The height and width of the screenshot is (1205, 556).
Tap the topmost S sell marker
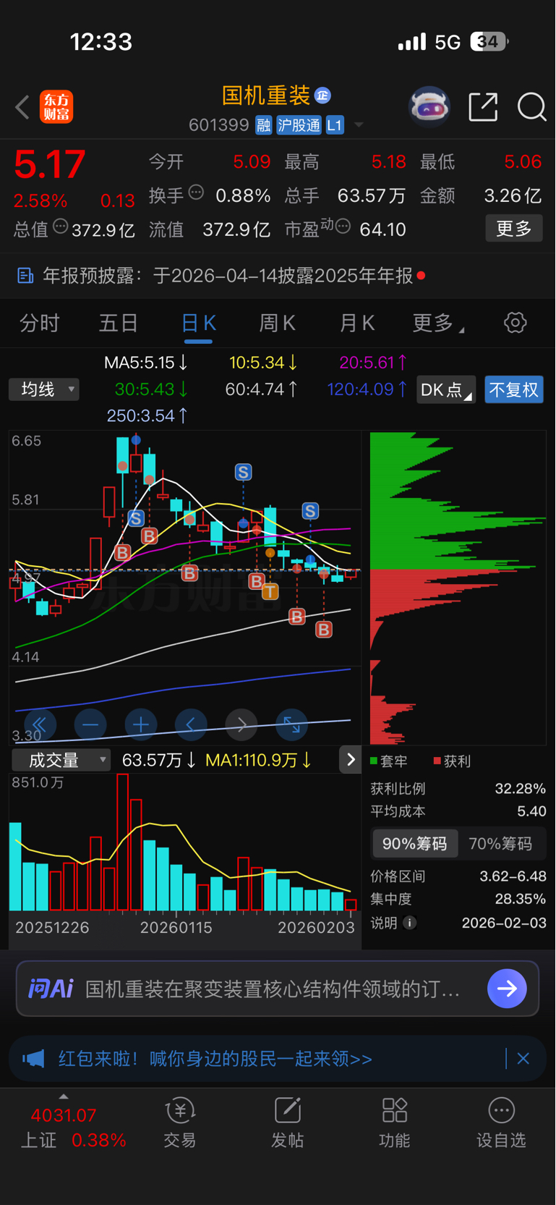point(243,473)
